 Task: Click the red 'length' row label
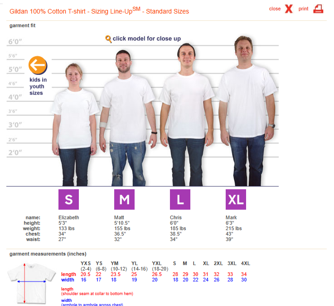pos(68,274)
